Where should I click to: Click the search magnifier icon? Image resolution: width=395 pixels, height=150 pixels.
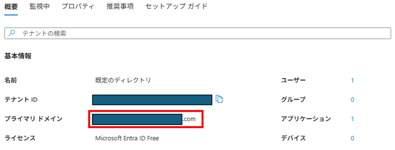tap(12, 33)
